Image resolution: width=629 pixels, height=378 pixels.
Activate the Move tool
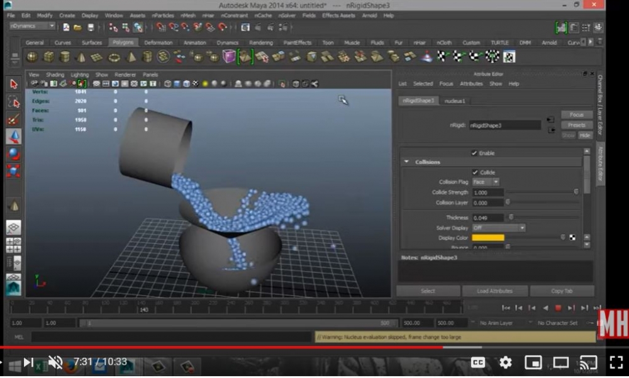tap(14, 136)
